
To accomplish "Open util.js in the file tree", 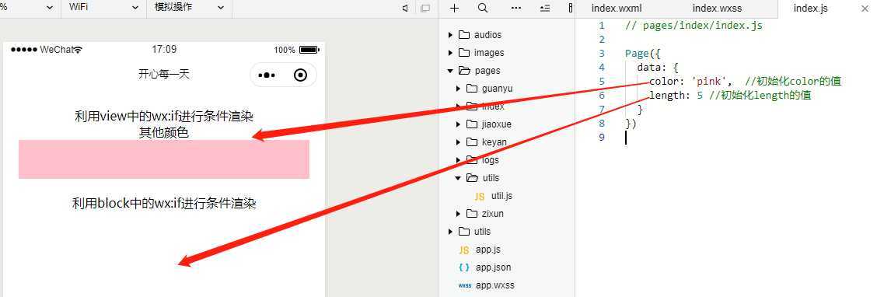I will 501,196.
